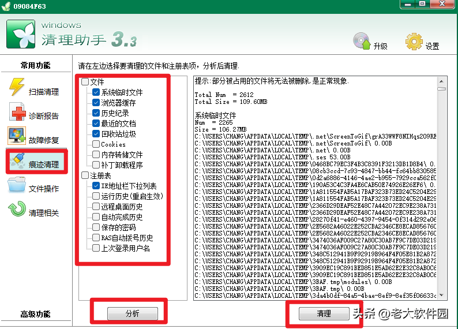458x329 pixels.
Task: Open the 故障修复 monitor icon
Action: pyautogui.click(x=17, y=136)
